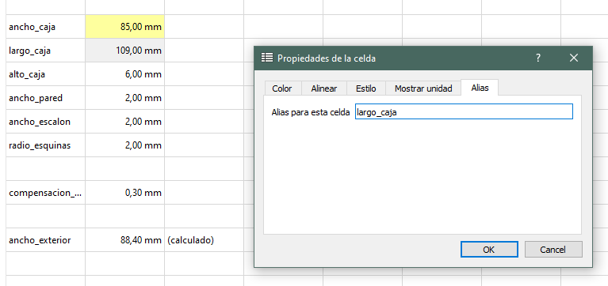Click the Cancel button
This screenshot has width=608, height=286.
[553, 250]
